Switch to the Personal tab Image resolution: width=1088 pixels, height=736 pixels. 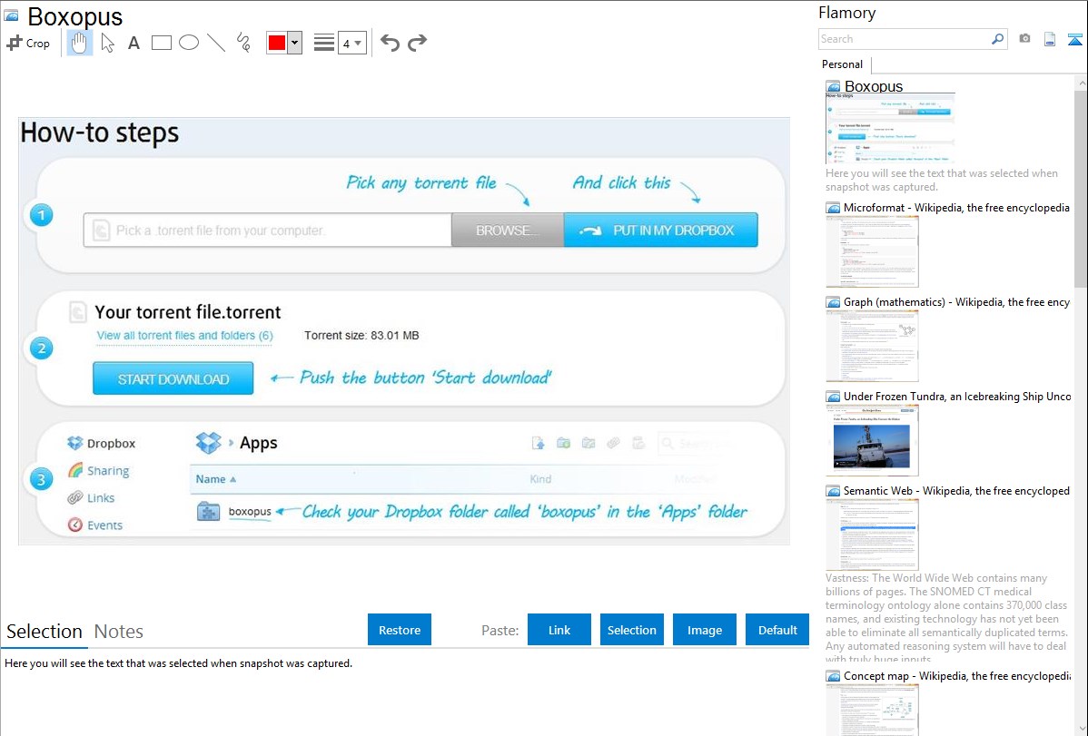pyautogui.click(x=843, y=64)
